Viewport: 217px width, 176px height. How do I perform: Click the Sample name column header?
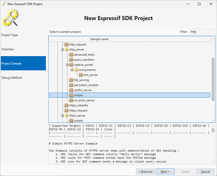point(99,39)
